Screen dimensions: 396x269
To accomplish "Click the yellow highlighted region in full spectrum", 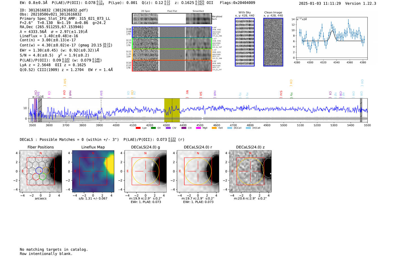I will 172,110.
